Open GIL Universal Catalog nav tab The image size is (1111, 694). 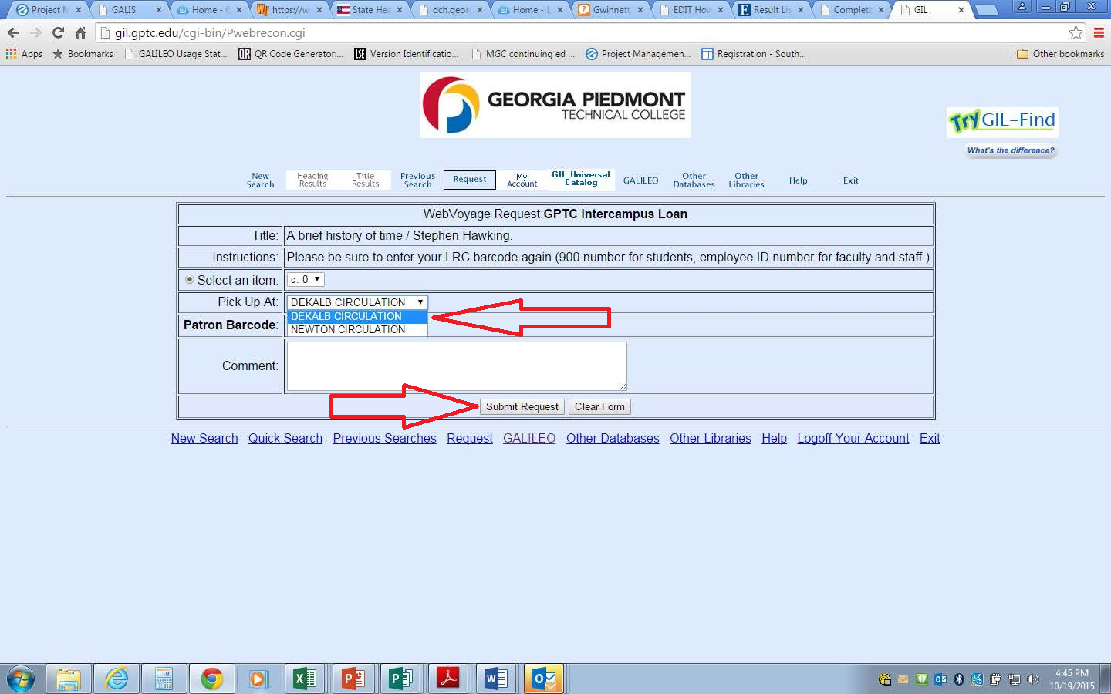(x=581, y=179)
